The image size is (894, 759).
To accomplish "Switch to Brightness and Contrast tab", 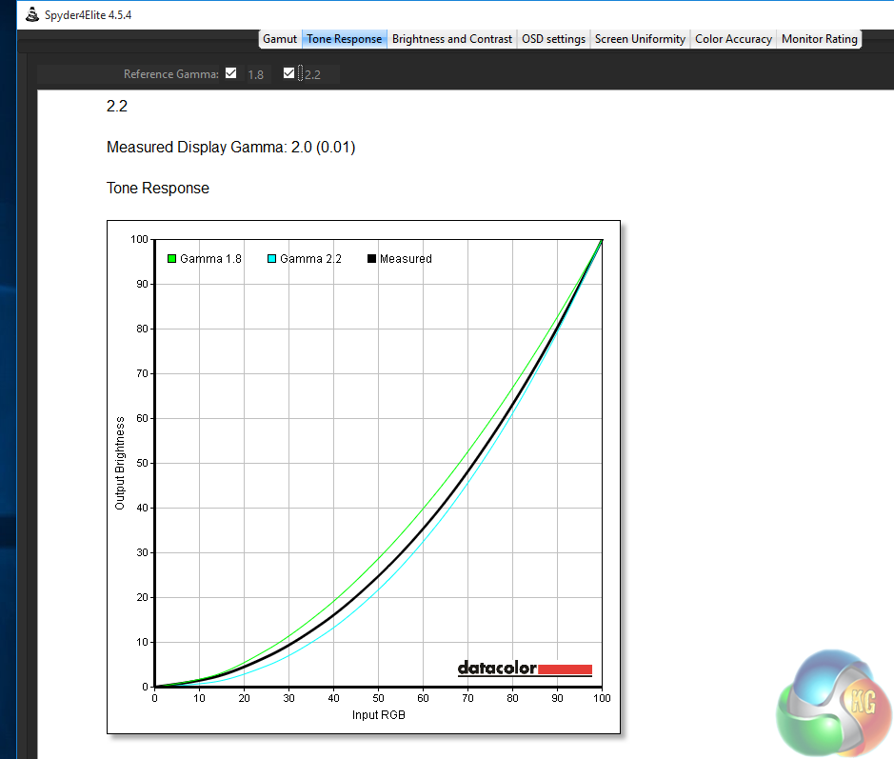I will 452,39.
